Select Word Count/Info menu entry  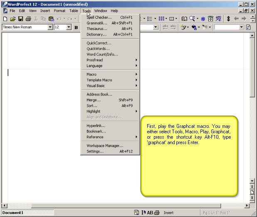110,54
